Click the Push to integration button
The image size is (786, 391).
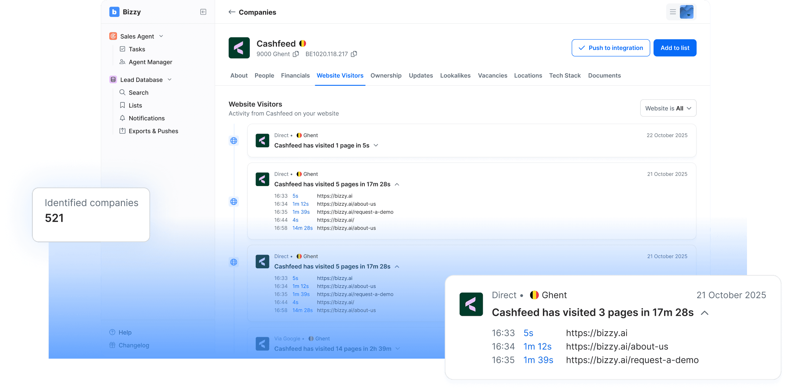(x=610, y=48)
